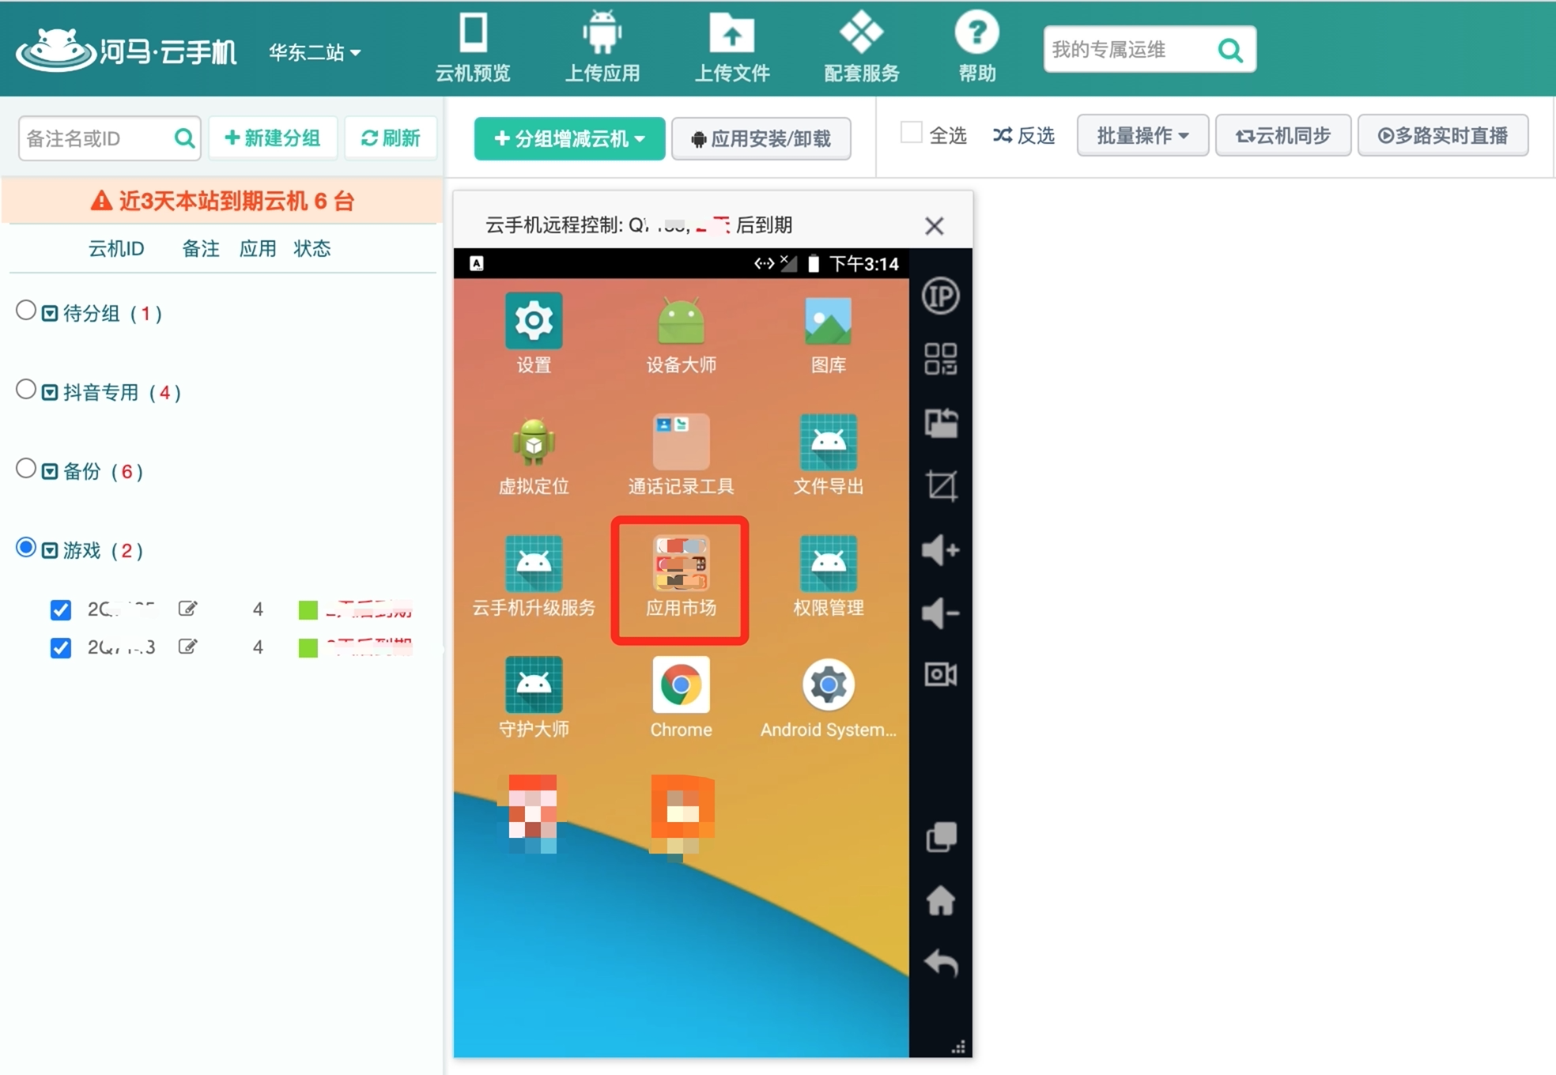Click the IP icon in phone sidebar
The height and width of the screenshot is (1075, 1556).
pyautogui.click(x=940, y=296)
